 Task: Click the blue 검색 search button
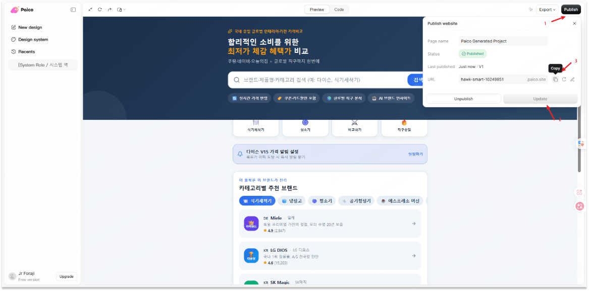415,80
